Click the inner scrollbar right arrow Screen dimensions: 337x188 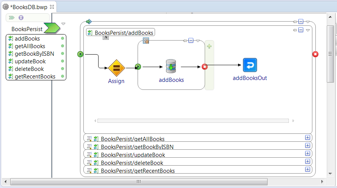coord(293,121)
